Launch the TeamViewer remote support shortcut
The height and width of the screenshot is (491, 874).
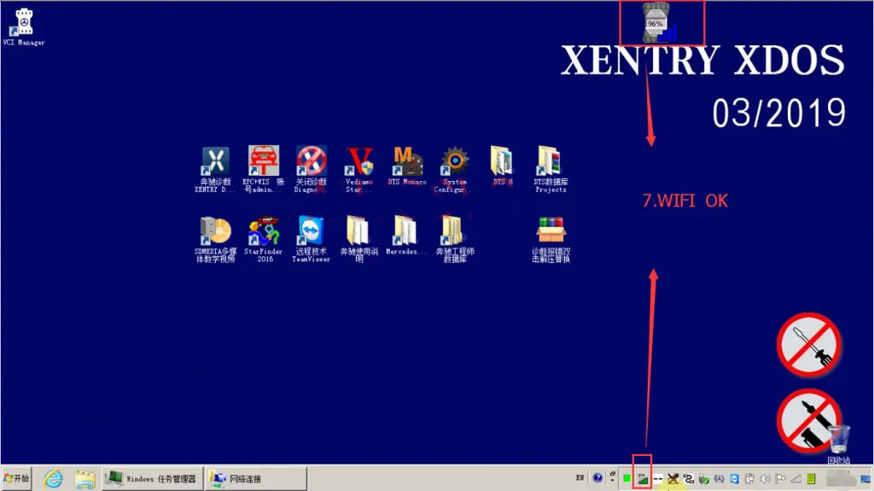pyautogui.click(x=311, y=239)
